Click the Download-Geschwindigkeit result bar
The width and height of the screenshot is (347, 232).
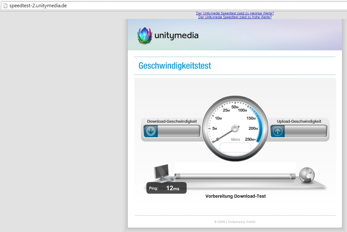(x=172, y=131)
